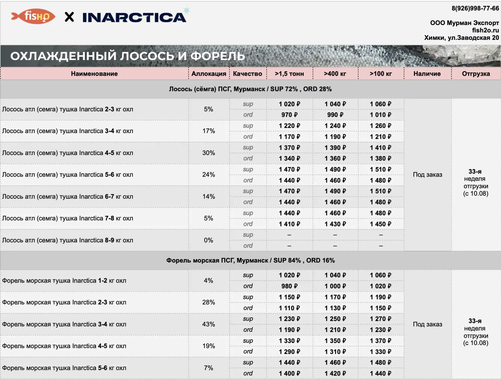Click the 17% allocation cell
Viewport: 501px width, 379px height.
(209, 131)
